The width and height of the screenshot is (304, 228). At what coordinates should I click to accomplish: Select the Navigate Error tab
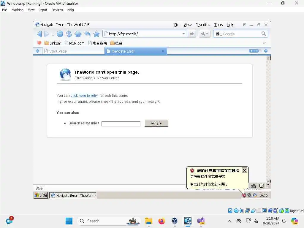pos(136,51)
